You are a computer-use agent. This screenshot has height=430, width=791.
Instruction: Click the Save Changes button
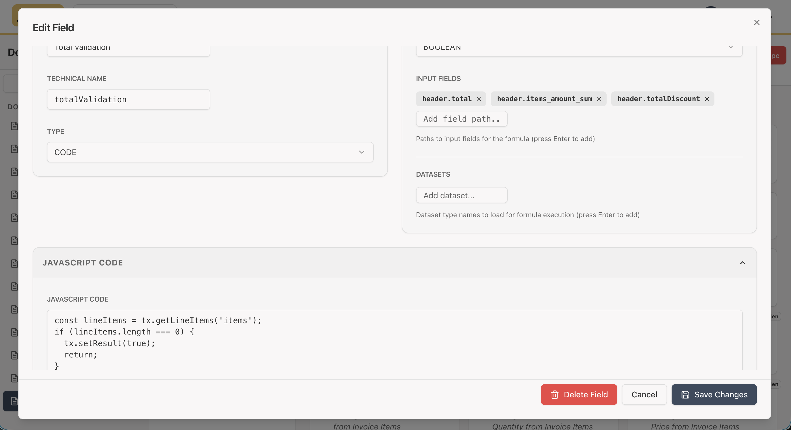click(714, 395)
